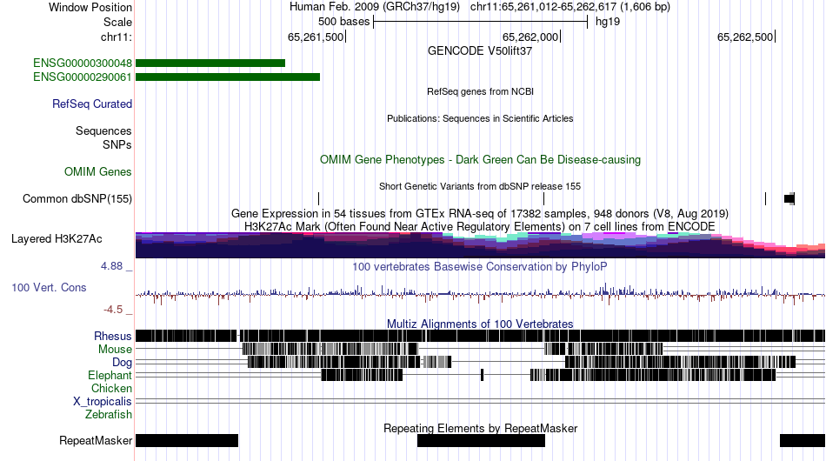Click the Scale label
Viewport: 826px width, 461px height.
pos(118,22)
